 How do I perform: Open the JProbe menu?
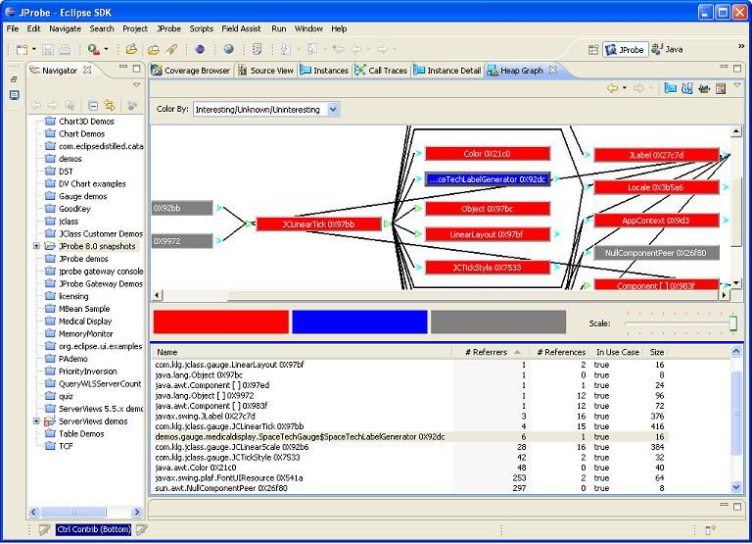click(168, 28)
